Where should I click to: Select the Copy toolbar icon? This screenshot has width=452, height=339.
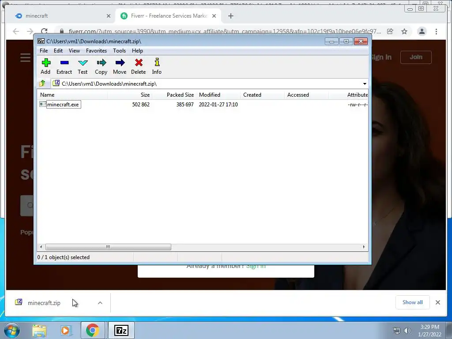101,67
